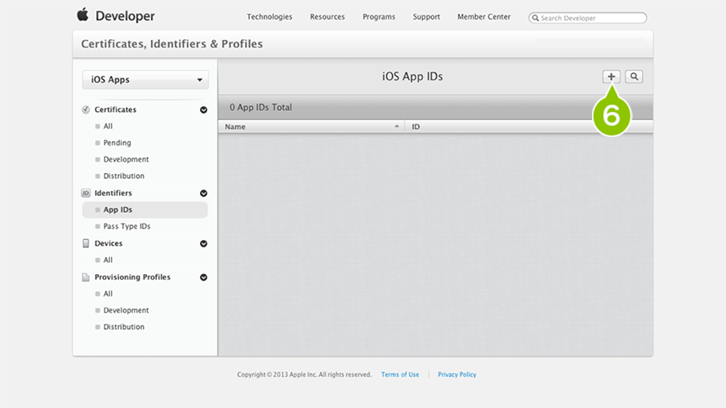Select Distribution under Certificates
The height and width of the screenshot is (408, 726).
pyautogui.click(x=123, y=176)
